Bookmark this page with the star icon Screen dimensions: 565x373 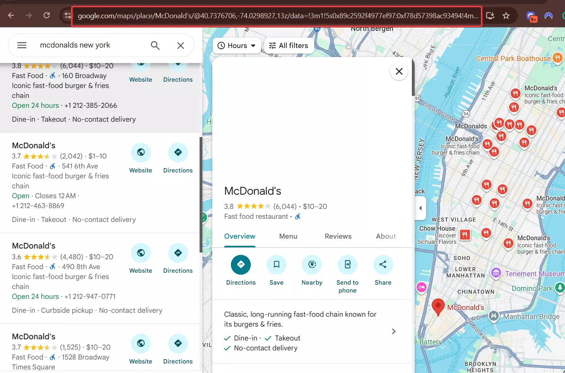506,15
